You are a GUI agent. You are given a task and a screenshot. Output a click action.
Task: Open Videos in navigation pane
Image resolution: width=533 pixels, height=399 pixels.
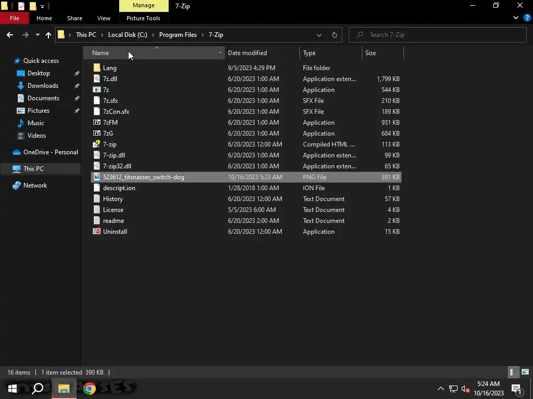pyautogui.click(x=36, y=136)
